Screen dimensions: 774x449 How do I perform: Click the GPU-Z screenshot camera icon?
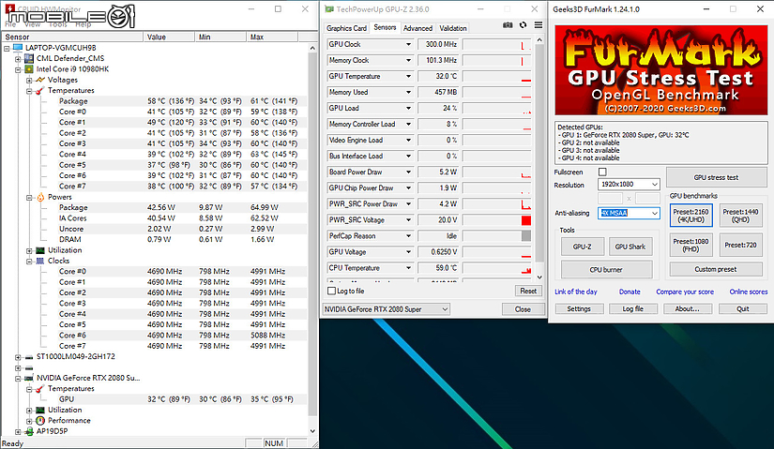coord(508,25)
